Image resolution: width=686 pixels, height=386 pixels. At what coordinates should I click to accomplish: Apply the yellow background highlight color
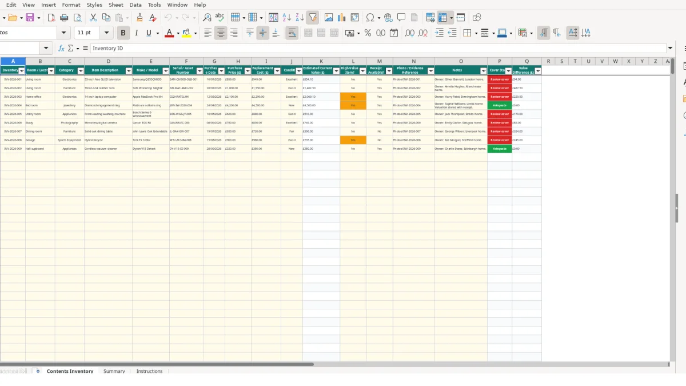click(186, 33)
